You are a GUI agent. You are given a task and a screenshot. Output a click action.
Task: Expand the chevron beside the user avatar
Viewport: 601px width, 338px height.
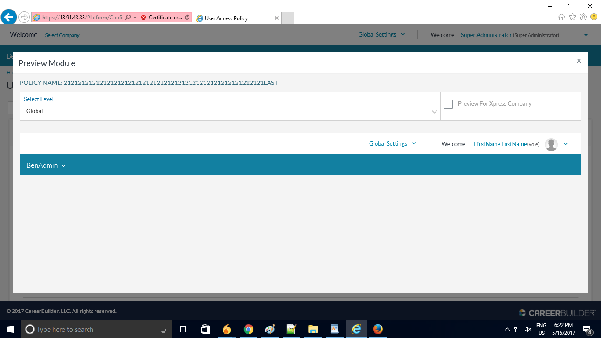coord(566,144)
